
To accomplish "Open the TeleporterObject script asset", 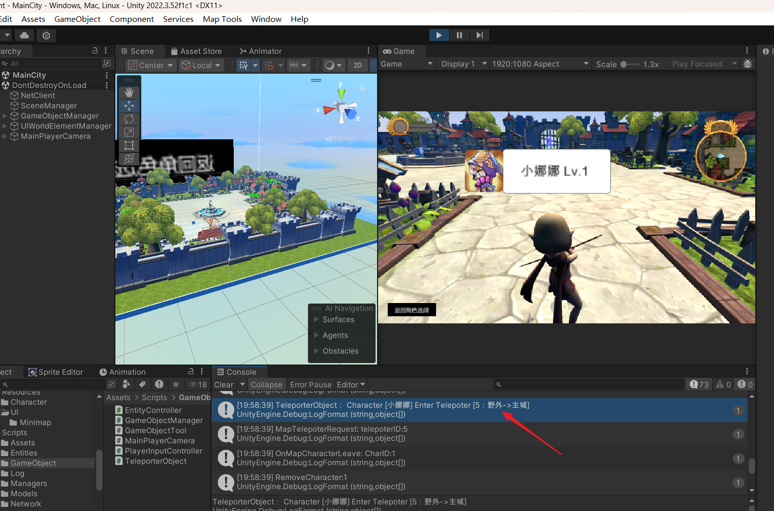I will 156,461.
